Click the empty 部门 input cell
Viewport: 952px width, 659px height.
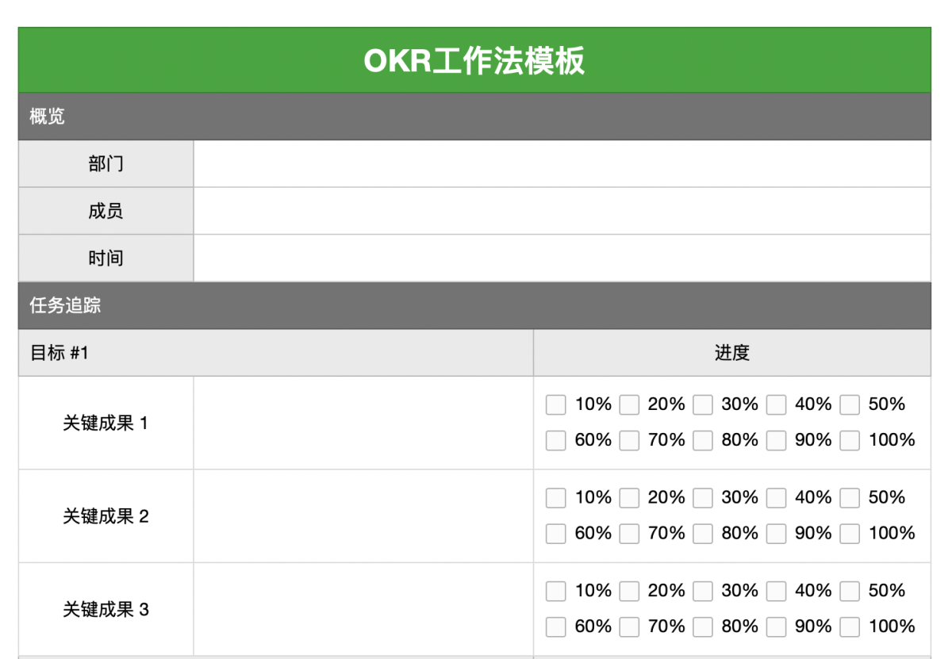coord(562,164)
